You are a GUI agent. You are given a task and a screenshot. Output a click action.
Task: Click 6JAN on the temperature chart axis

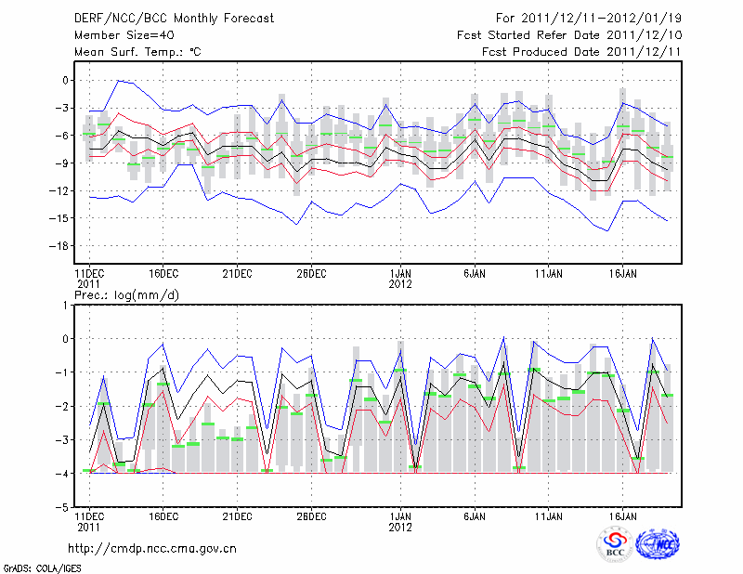click(x=474, y=273)
